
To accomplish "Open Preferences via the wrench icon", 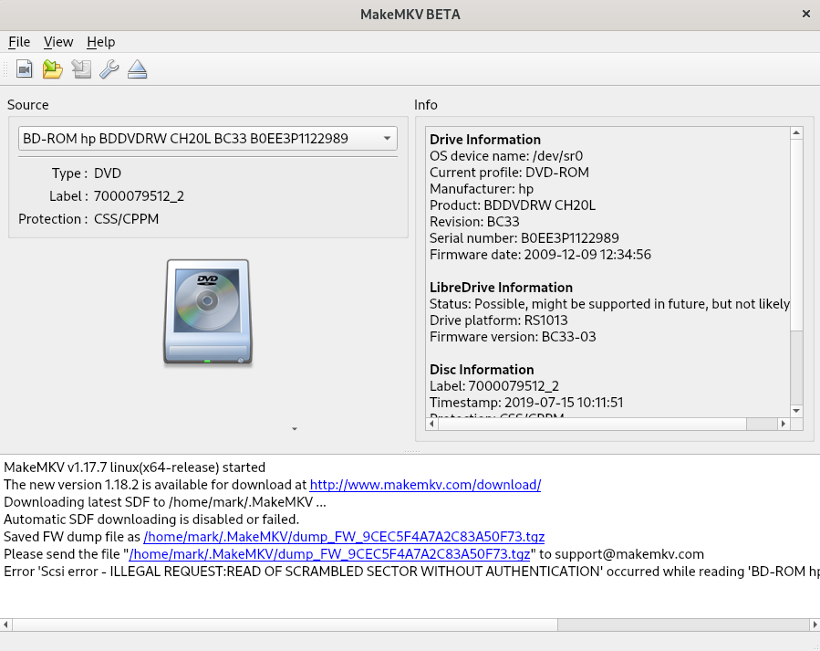I will (x=109, y=69).
